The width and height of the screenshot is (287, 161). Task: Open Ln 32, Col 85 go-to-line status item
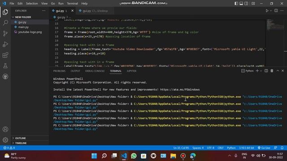click(x=181, y=148)
